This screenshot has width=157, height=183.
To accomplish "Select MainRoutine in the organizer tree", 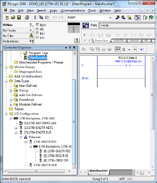I will tap(38, 58).
